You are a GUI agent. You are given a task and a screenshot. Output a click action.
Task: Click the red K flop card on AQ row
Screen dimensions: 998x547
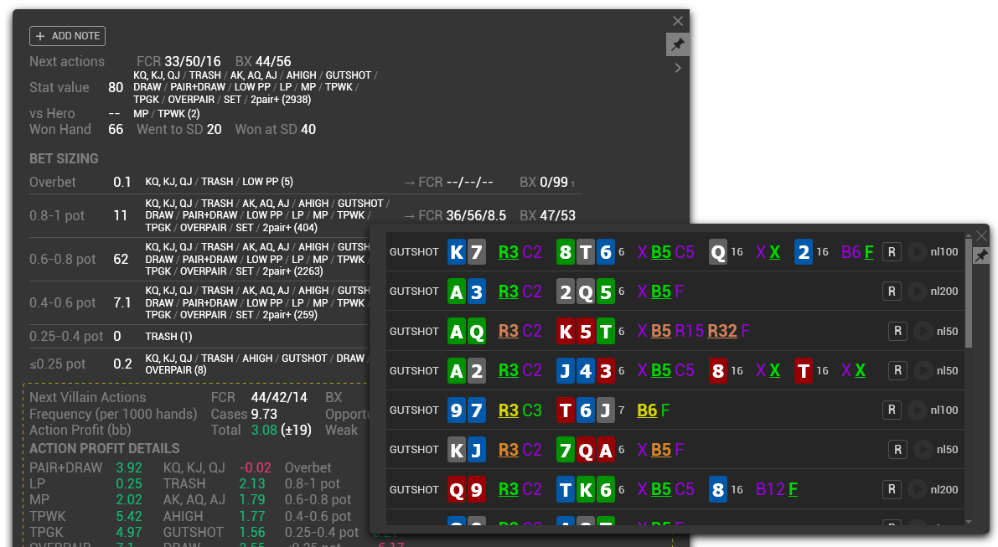pos(566,331)
